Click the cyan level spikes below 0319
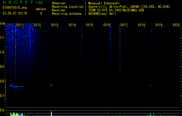The height and width of the screenshot is (116, 182). [x=151, y=115]
